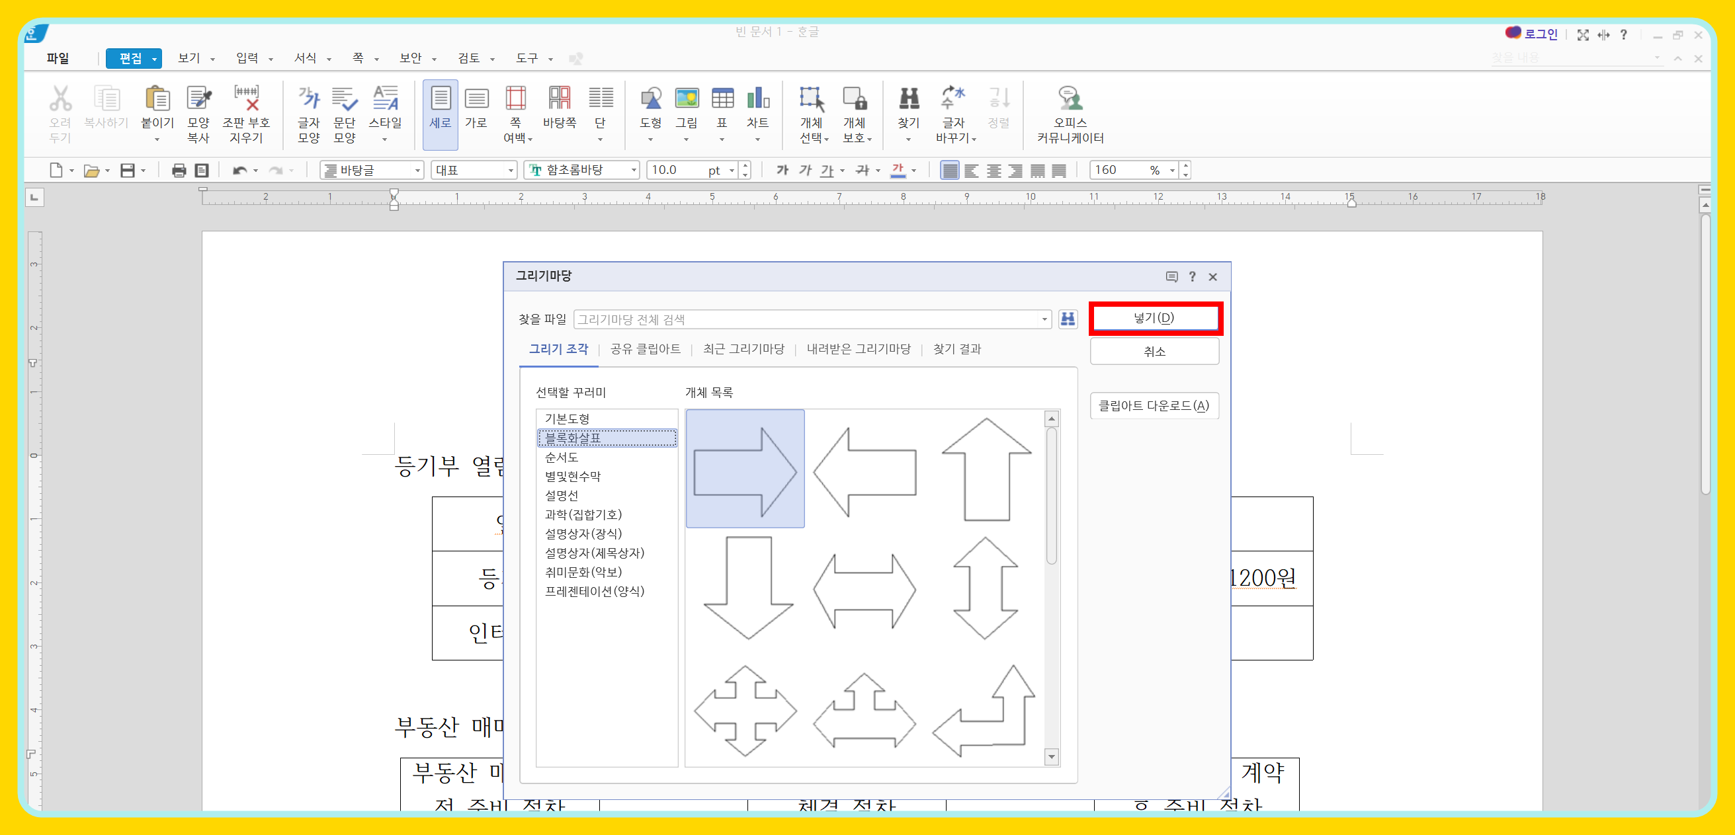
Task: Click Office Communicator (오피스 커뮤니케이터) icon
Action: [1070, 99]
